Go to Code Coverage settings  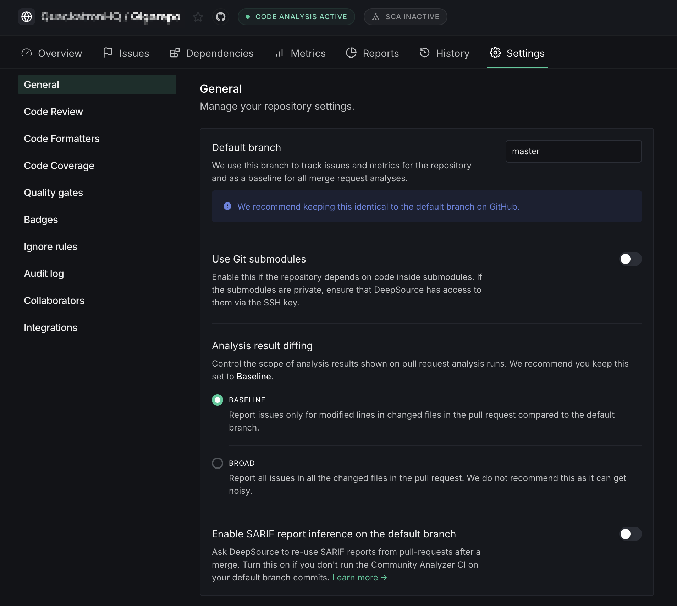(x=59, y=166)
